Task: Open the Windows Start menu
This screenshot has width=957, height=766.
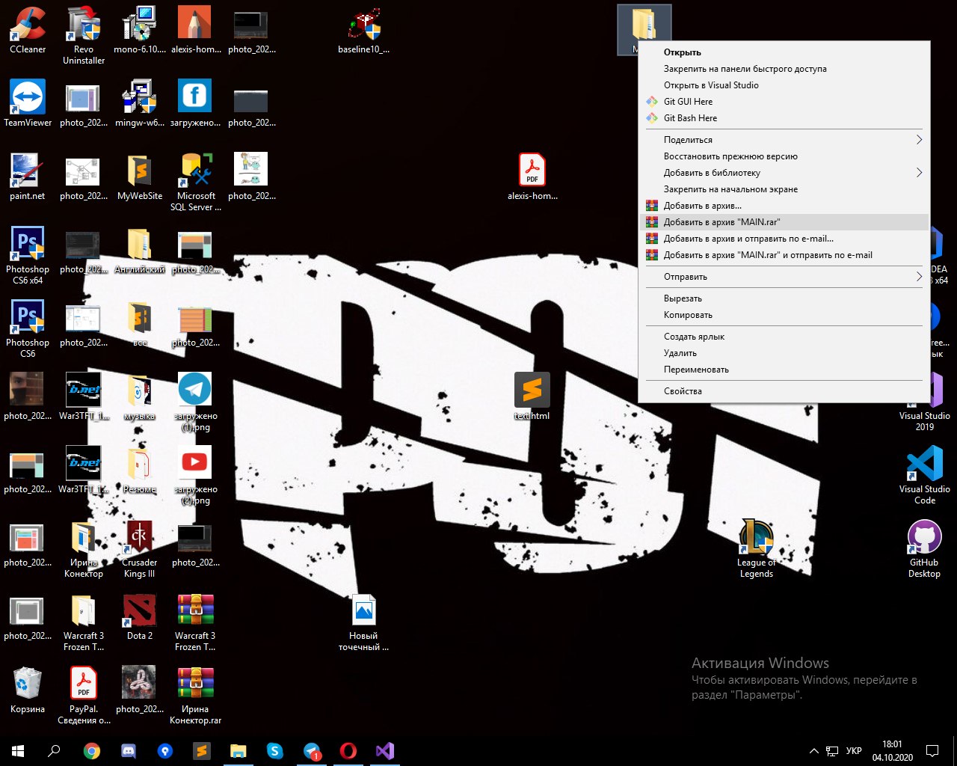Action: click(x=18, y=751)
